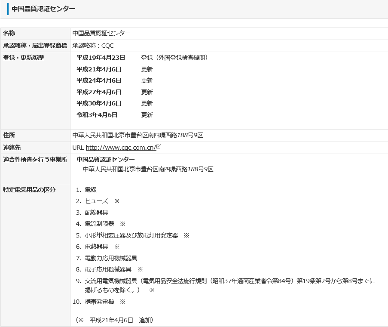This screenshot has height=327, width=388.
Task: Click the 名称 row header
Action: (9, 34)
